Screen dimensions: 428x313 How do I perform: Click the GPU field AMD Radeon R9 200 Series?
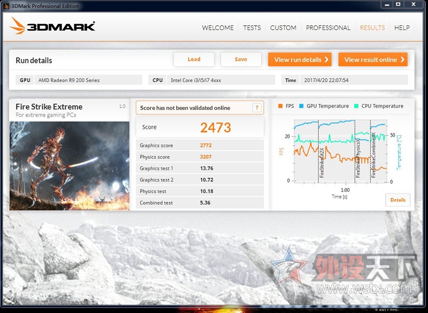[x=88, y=80]
